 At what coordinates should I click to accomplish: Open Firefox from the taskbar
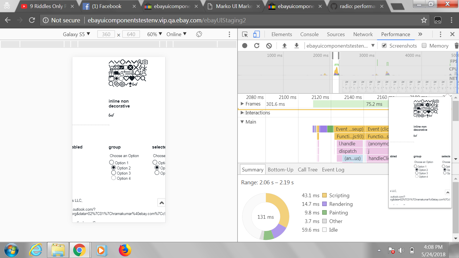click(x=125, y=250)
